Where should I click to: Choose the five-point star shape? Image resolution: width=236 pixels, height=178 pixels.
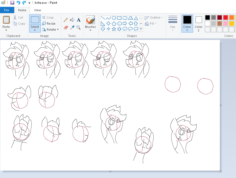click(114, 29)
